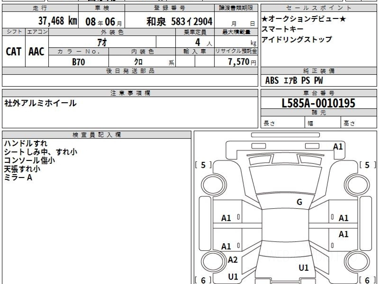This screenshot has height=284, width=379.
Task: Click the interior color value クロ
Action: tap(138, 62)
